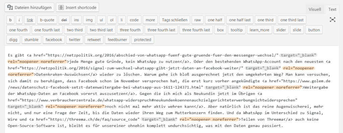Image resolution: width=343 pixels, height=133 pixels.
Task: Click the slide shortcode button
Action: pyautogui.click(x=297, y=30)
